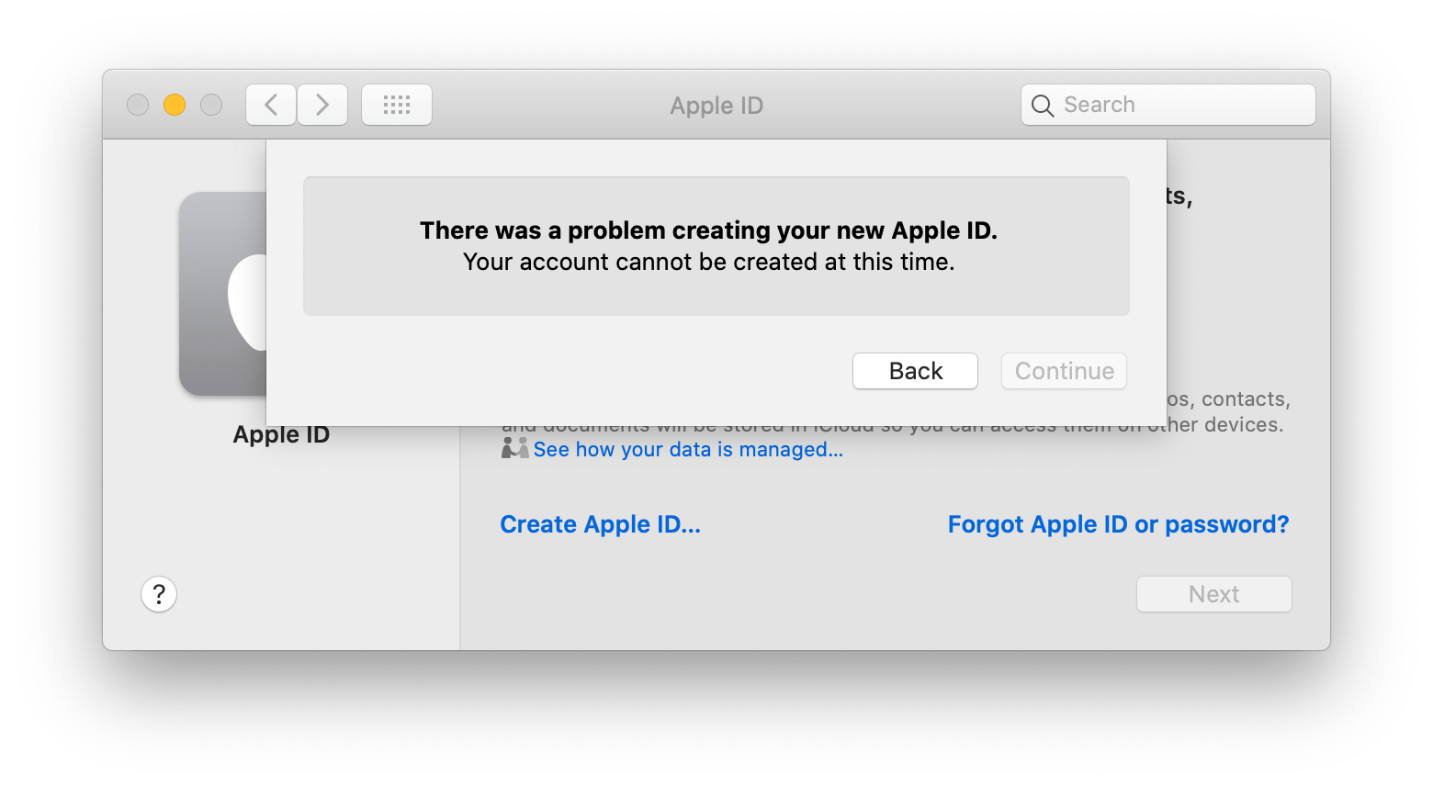Open help with the question mark button
1433x786 pixels.
[159, 594]
